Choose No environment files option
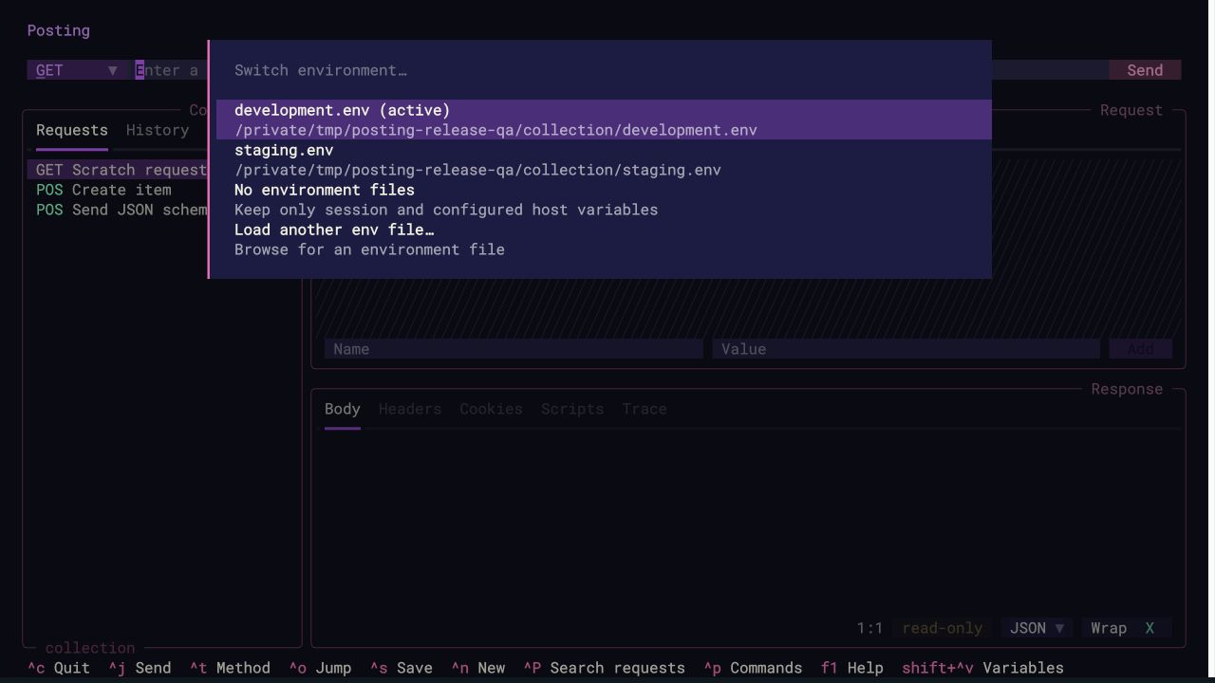Viewport: 1215px width, 683px height. tap(604, 199)
